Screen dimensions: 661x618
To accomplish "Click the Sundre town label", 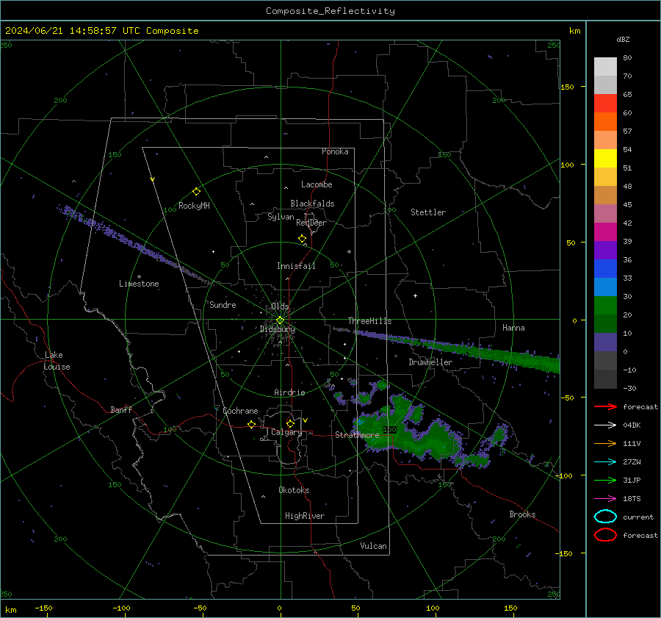I will [223, 304].
